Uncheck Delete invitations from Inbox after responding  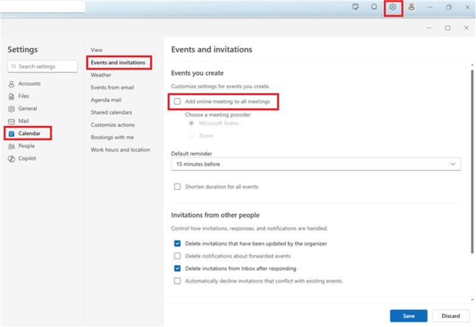point(177,268)
